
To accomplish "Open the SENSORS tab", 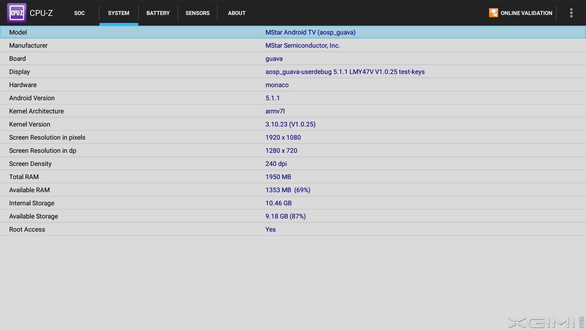I will point(197,13).
